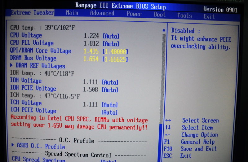Click the CPU PLL 1.812 reading
The image size is (248, 162).
point(91,44)
